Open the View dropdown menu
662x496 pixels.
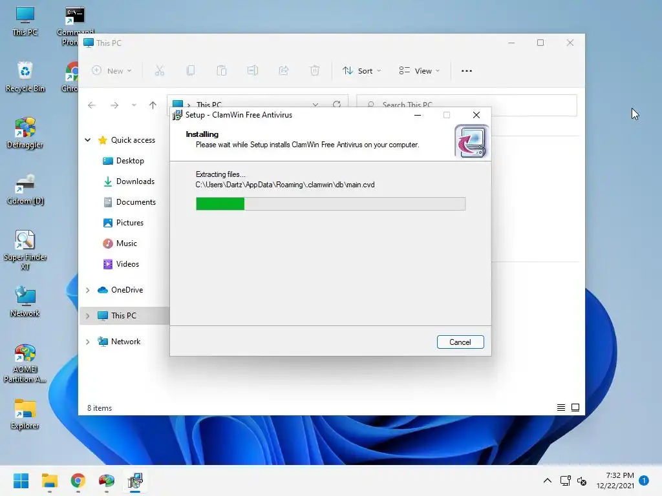click(419, 71)
